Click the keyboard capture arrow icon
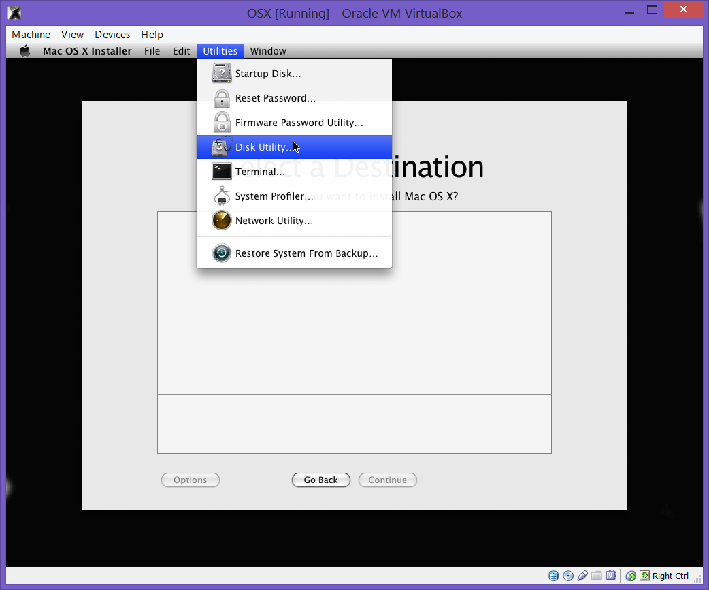Viewport: 709px width, 590px height. 645,576
